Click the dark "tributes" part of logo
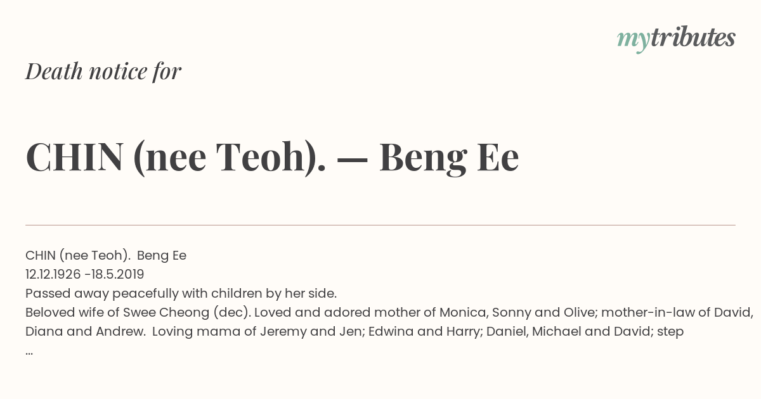 point(693,38)
